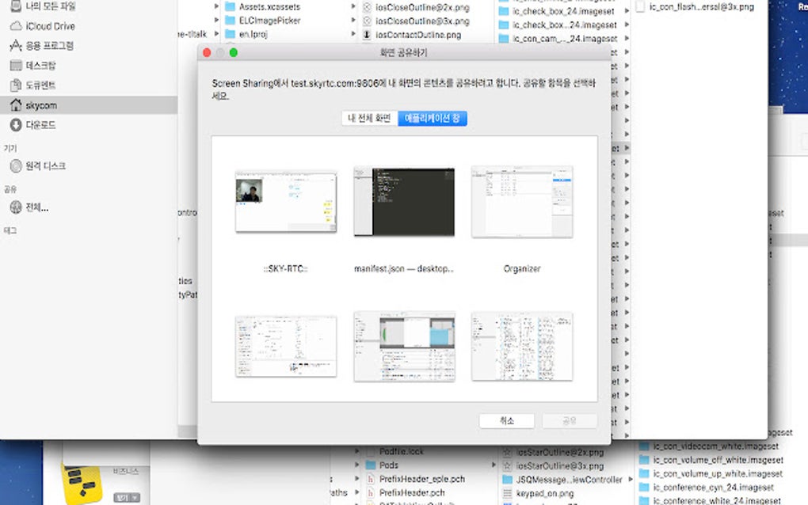Click the 공유 share button
This screenshot has height=505, width=808.
coord(570,420)
